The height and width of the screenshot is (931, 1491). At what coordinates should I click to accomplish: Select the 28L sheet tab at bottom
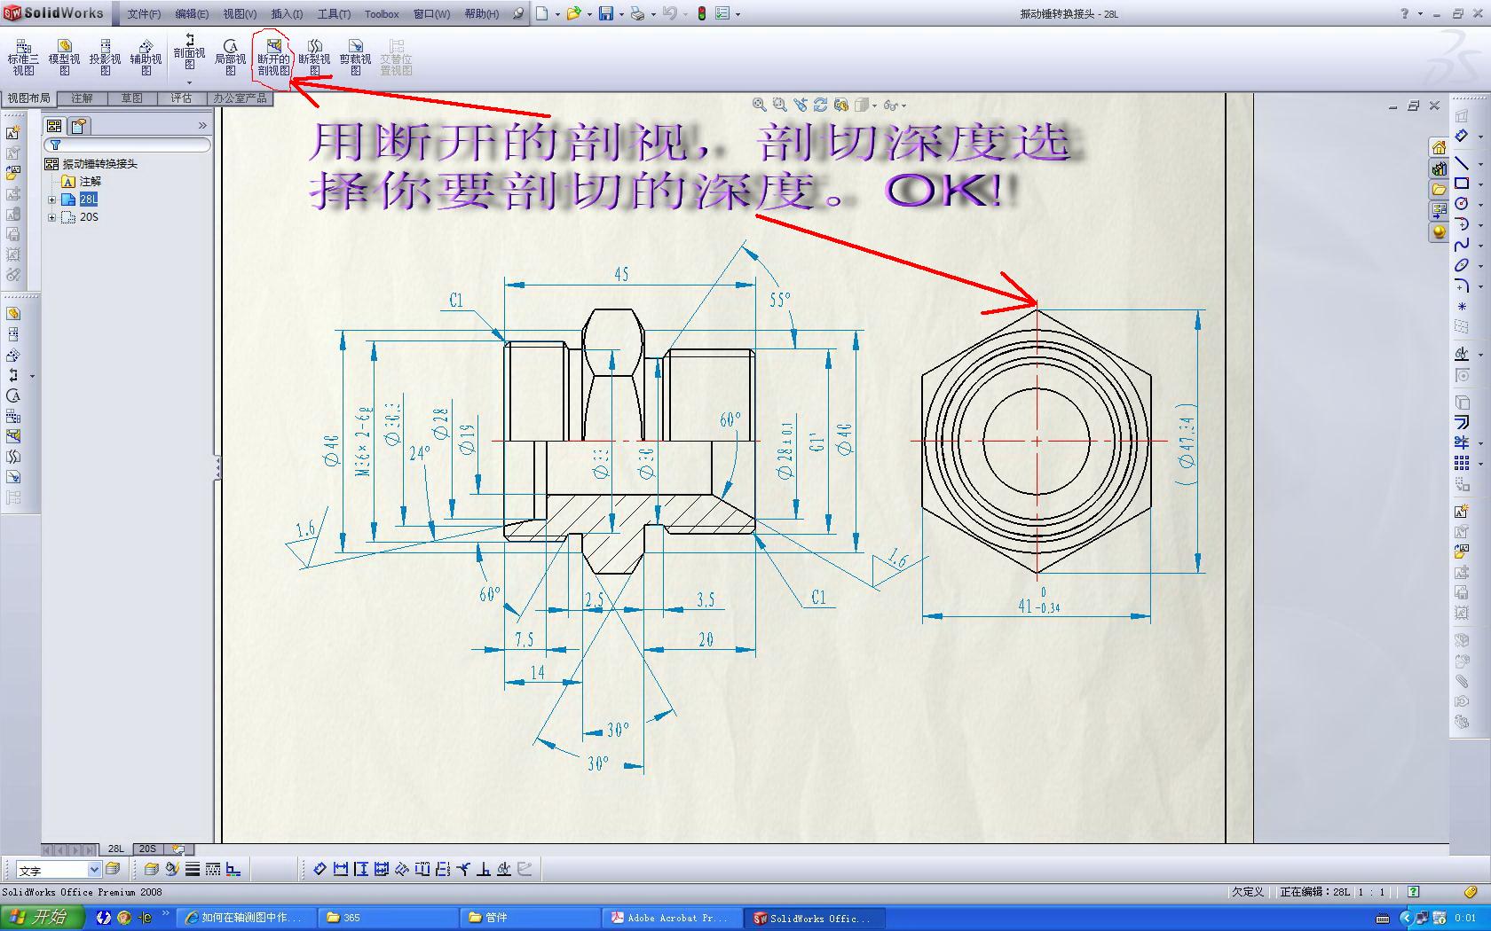(116, 849)
